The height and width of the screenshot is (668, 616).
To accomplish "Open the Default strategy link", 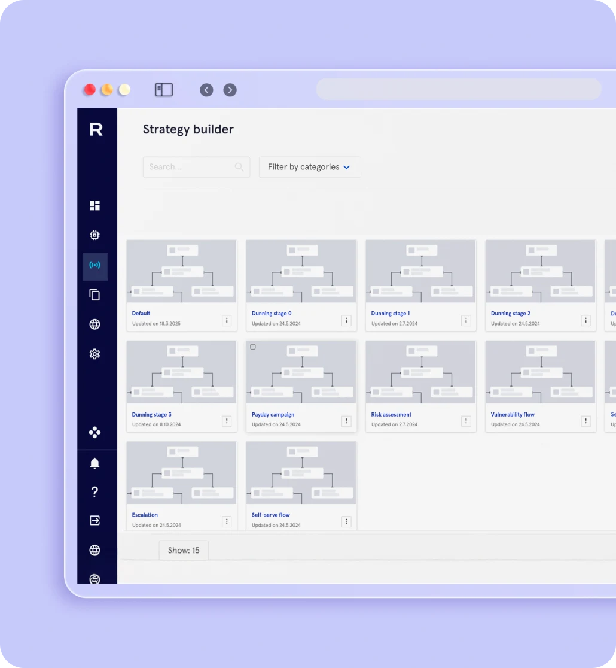I will [x=141, y=314].
